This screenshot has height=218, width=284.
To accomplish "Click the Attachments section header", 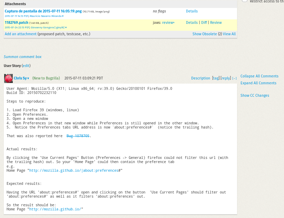I will coord(15,4).
